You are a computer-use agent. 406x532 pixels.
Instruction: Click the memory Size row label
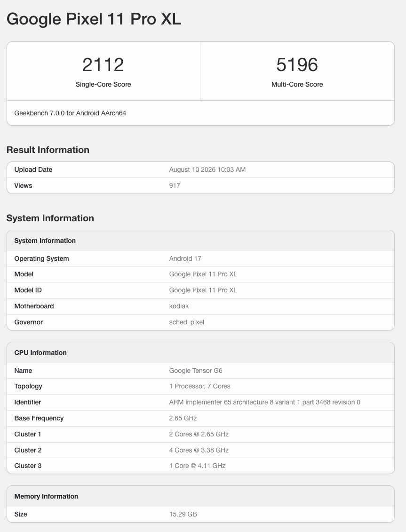21,514
